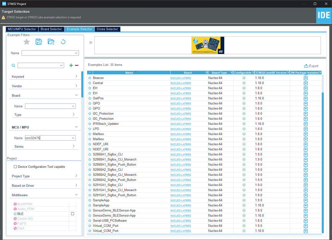This screenshot has width=332, height=240.
Task: Download package icon in Beacon row
Action: tap(306, 78)
